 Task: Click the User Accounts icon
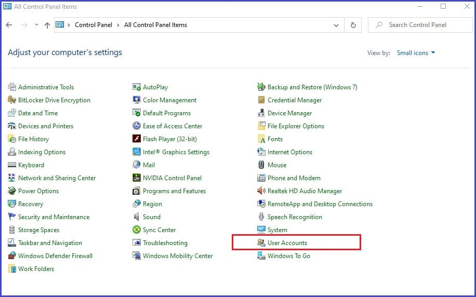261,242
